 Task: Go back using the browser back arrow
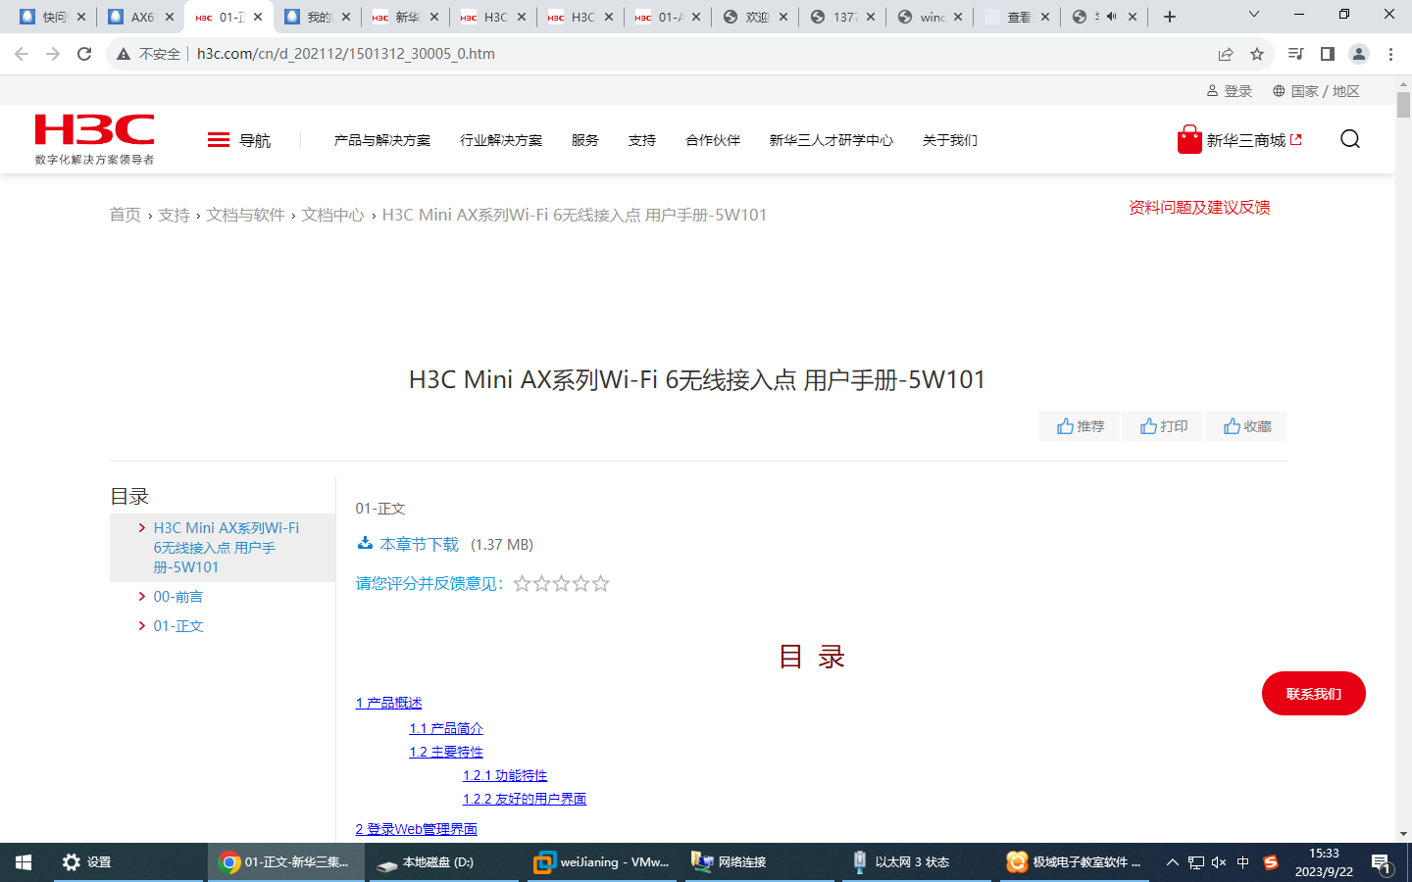point(22,54)
